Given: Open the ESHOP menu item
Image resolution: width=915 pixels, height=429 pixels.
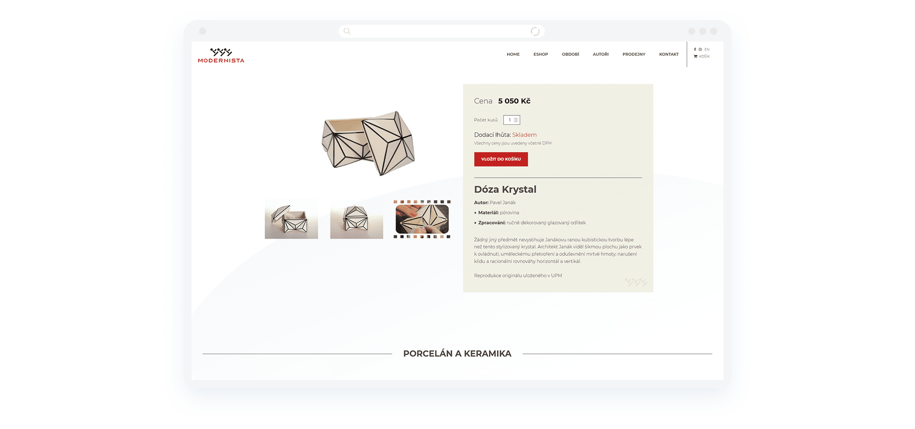Looking at the screenshot, I should coord(541,54).
